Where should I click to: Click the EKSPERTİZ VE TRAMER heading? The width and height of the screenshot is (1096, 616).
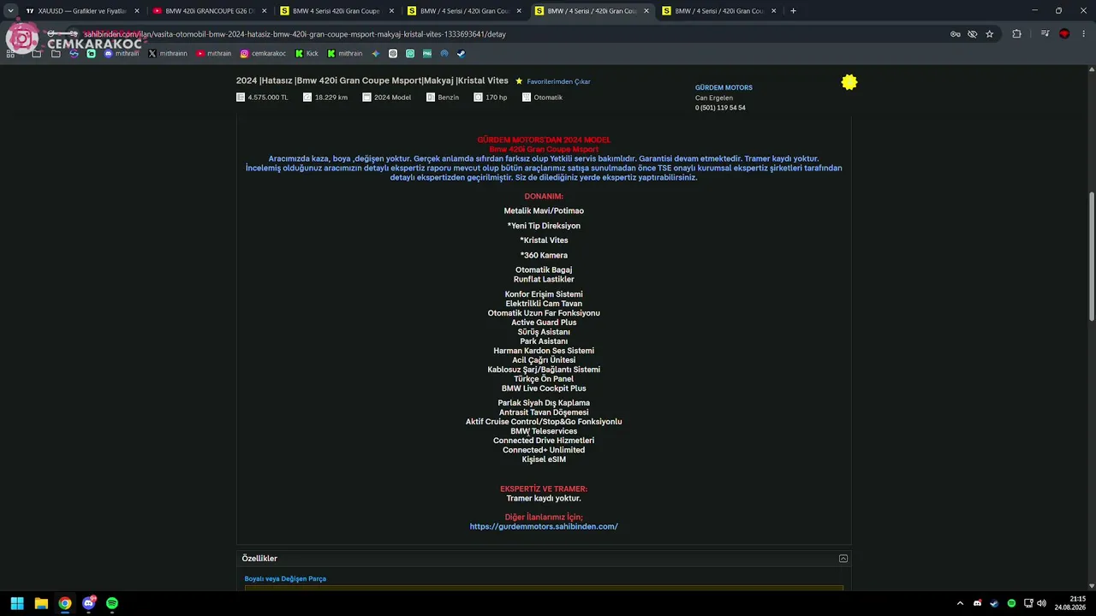544,489
